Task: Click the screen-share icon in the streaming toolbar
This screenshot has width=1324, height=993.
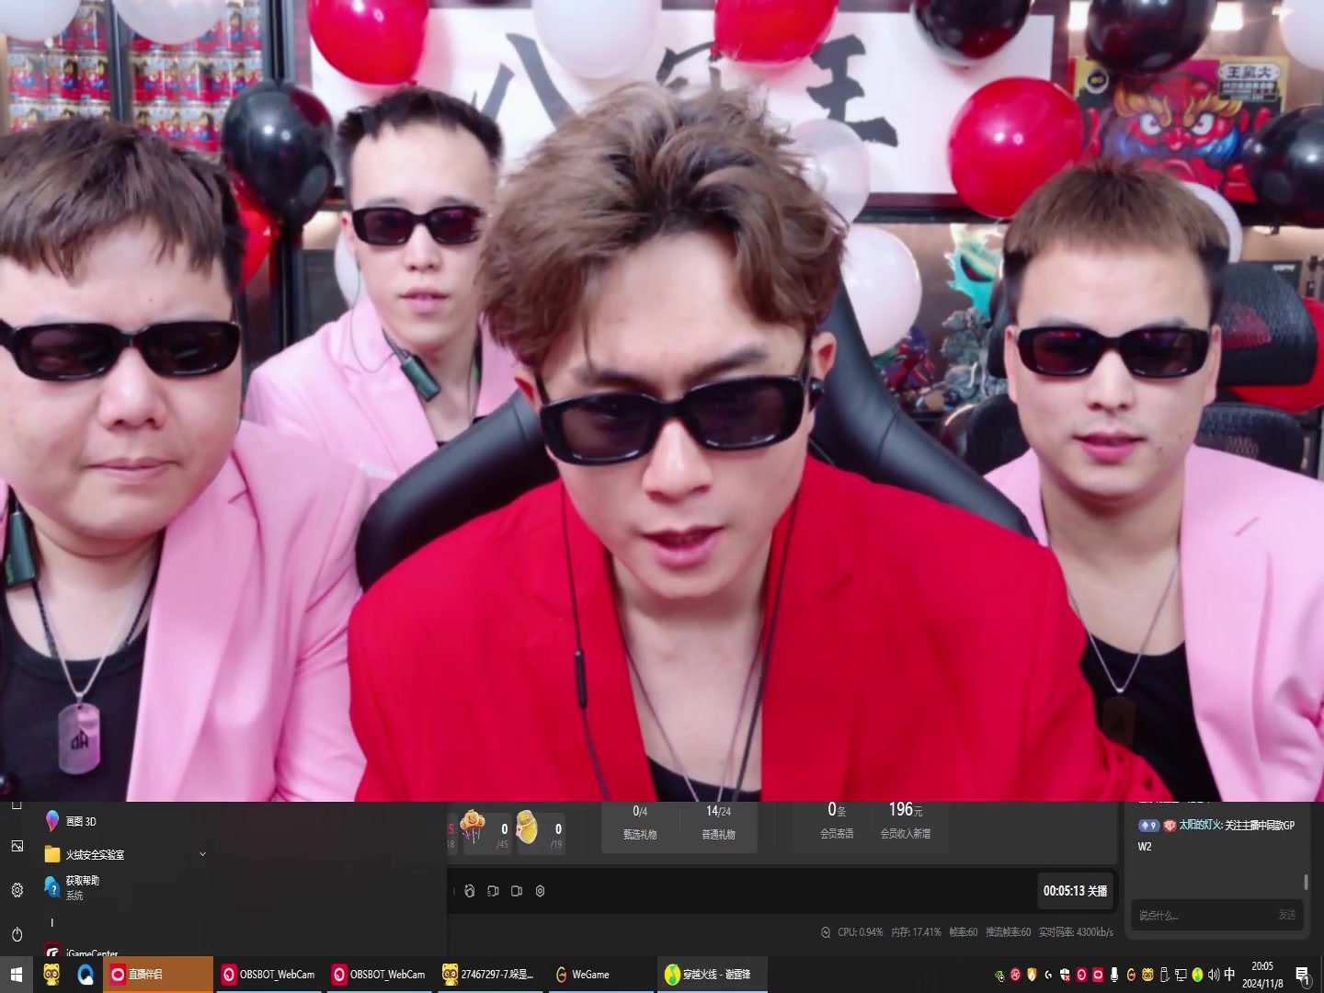Action: coord(493,891)
